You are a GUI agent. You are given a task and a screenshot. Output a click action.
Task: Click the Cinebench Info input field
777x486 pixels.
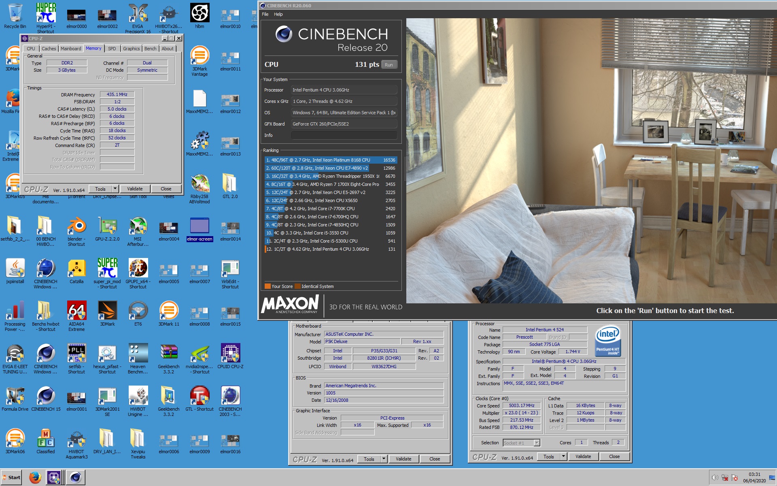(x=344, y=135)
